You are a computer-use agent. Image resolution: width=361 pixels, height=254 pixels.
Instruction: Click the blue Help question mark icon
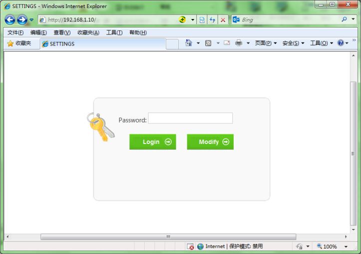(x=341, y=43)
